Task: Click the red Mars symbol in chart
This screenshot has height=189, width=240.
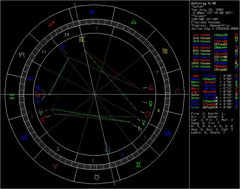Action: pyautogui.click(x=44, y=118)
